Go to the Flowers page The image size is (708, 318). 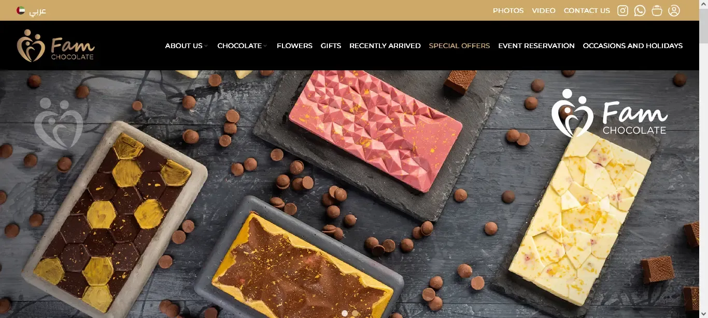(x=294, y=46)
